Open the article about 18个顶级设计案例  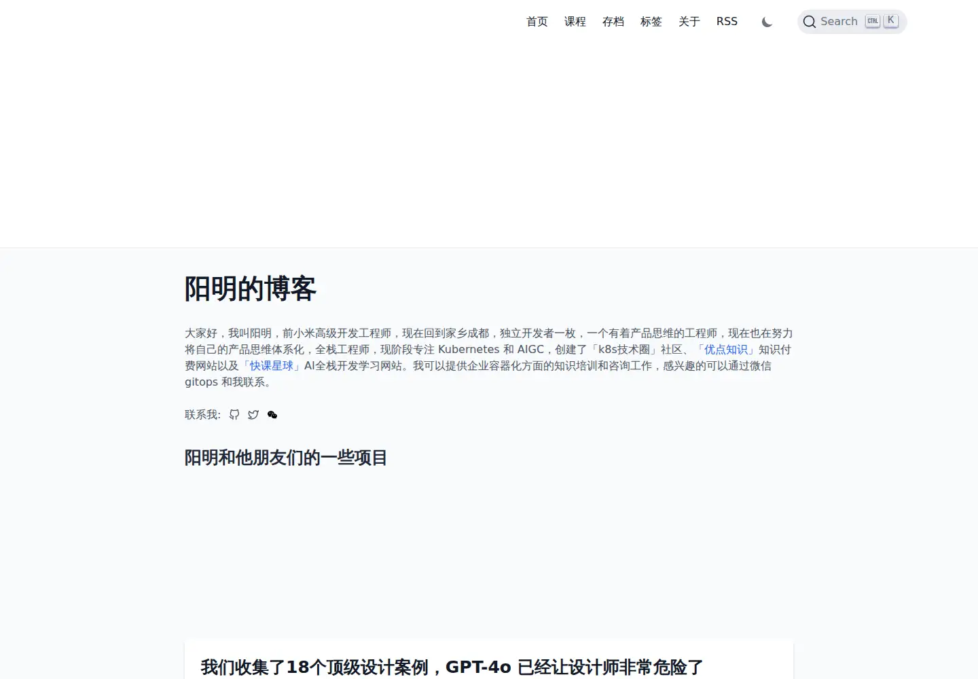pos(452,667)
